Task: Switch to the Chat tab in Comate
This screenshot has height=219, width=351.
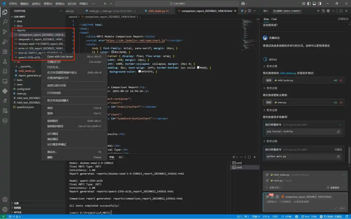Action: [274, 19]
